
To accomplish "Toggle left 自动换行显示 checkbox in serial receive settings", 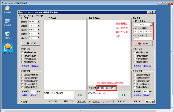I will coord(22,56).
